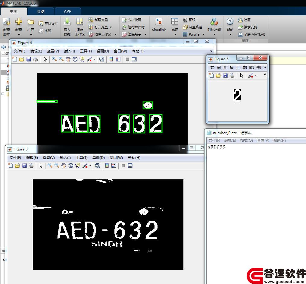Toggle Data Cursor tool in Figure 4

tap(82, 59)
